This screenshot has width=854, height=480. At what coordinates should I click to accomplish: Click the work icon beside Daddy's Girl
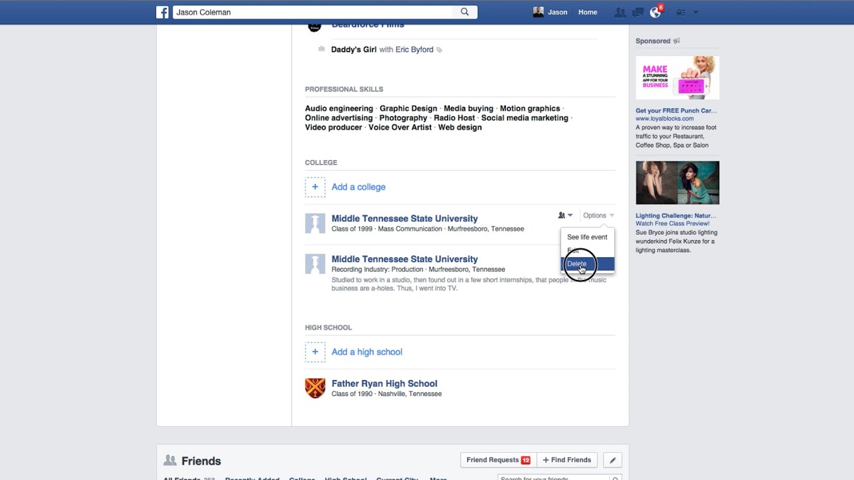tap(322, 49)
